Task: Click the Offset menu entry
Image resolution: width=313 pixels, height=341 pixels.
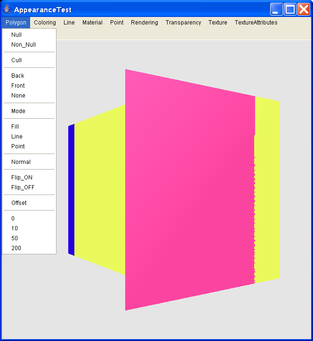Action: pyautogui.click(x=29, y=203)
